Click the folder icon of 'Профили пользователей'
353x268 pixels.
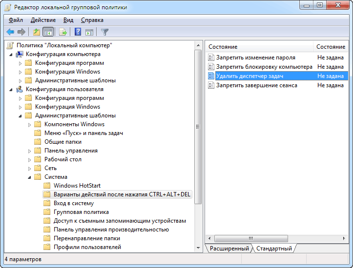point(47,247)
